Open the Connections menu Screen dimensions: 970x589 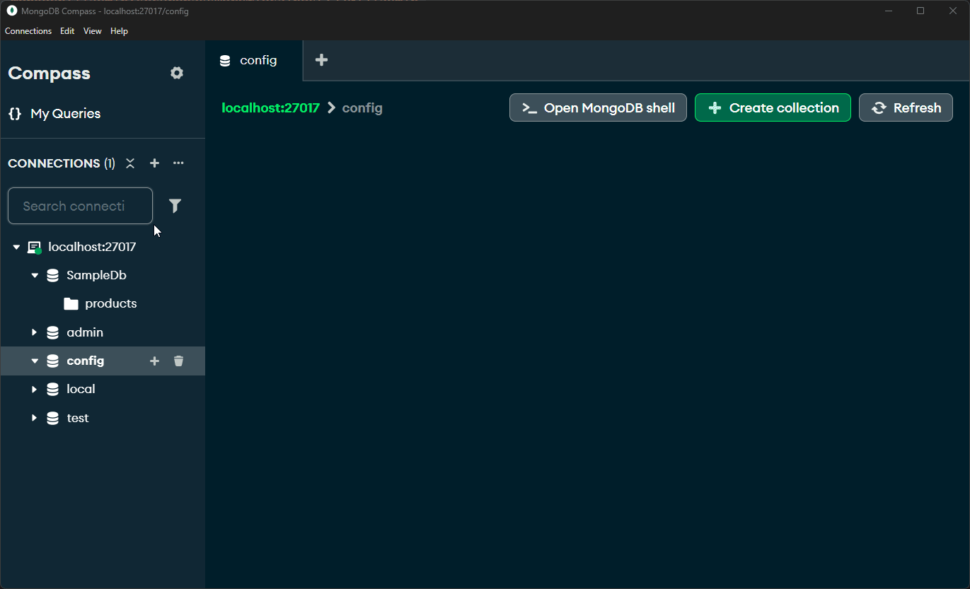(28, 31)
